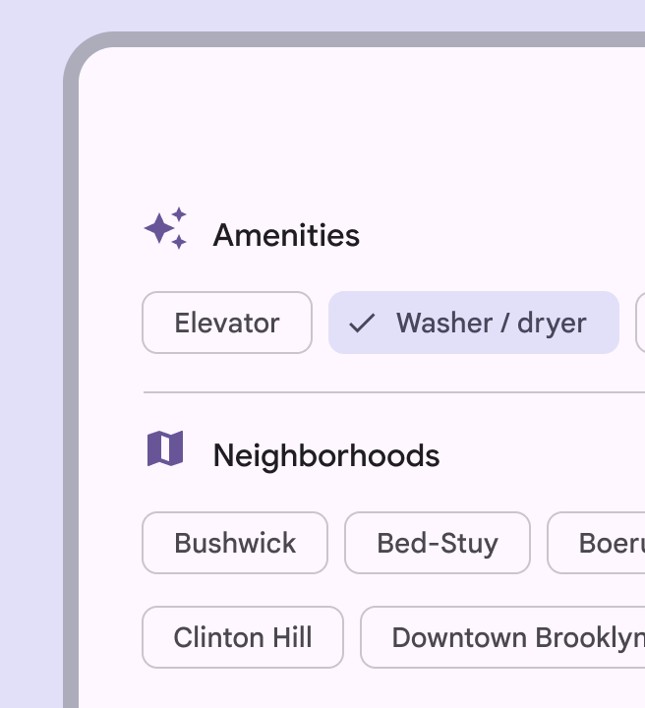Click the gray left border of the card
This screenshot has width=645, height=708.
[x=71, y=393]
